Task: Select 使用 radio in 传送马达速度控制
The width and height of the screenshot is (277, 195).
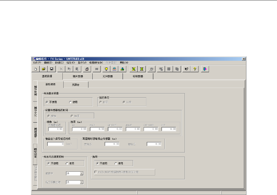Action: tap(67, 163)
